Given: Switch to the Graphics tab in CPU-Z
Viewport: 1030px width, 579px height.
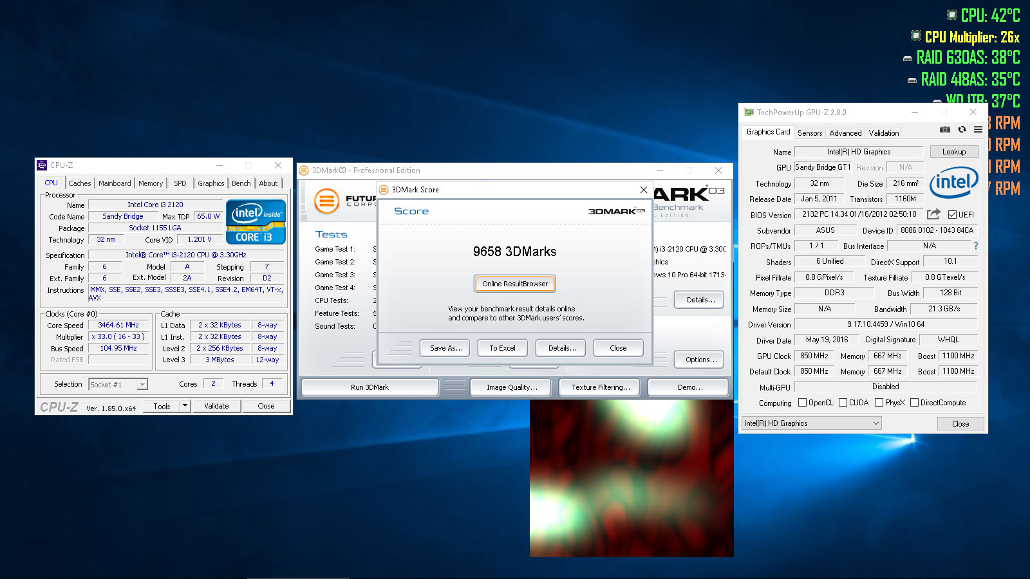Looking at the screenshot, I should tap(211, 183).
